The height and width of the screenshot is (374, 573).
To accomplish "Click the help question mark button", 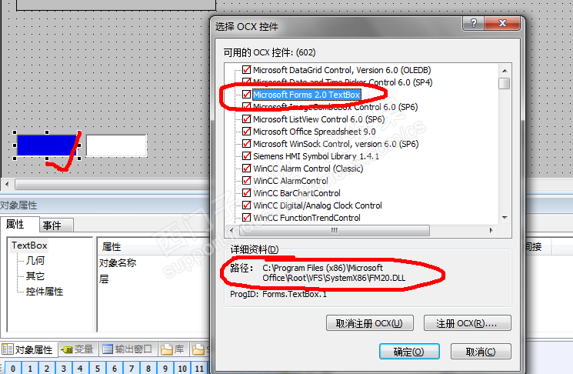I will [x=474, y=23].
